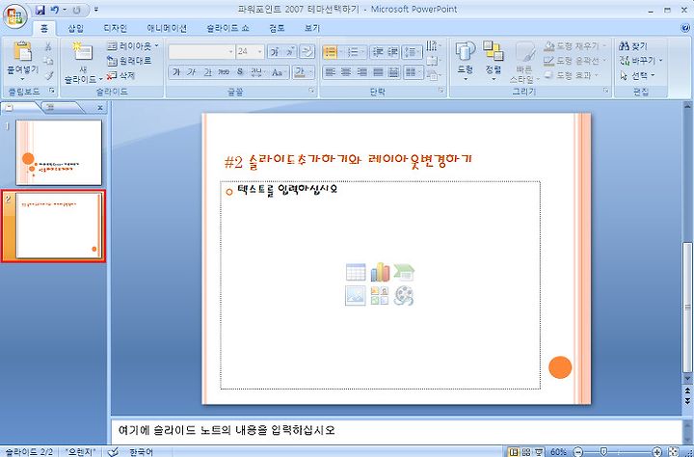Open PowerPoint help question mark icon

click(685, 28)
